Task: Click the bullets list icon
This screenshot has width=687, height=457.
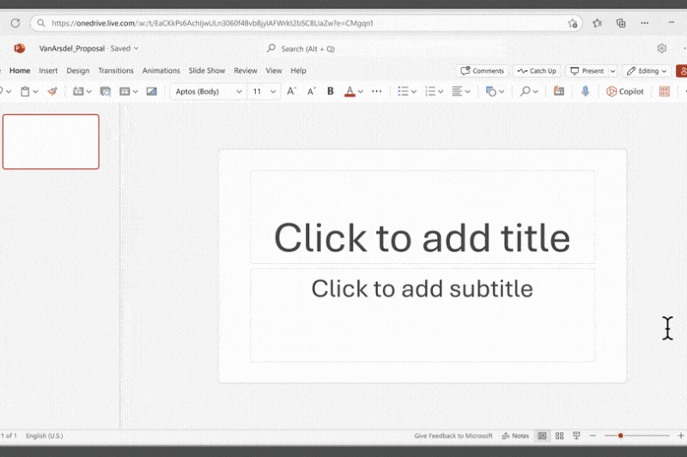Action: 403,92
